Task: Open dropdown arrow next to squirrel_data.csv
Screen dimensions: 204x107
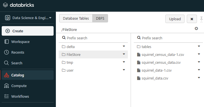Action: pos(199,78)
